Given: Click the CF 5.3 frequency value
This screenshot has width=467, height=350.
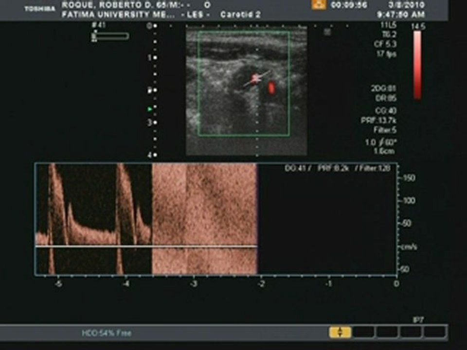Looking at the screenshot, I should (x=385, y=44).
